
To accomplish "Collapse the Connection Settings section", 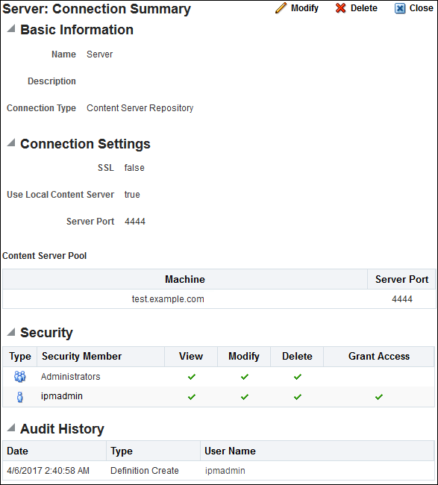I will pos(11,143).
